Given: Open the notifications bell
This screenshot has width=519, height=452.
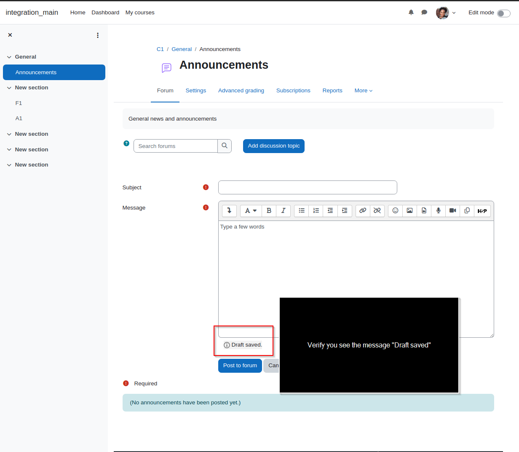Looking at the screenshot, I should point(411,12).
